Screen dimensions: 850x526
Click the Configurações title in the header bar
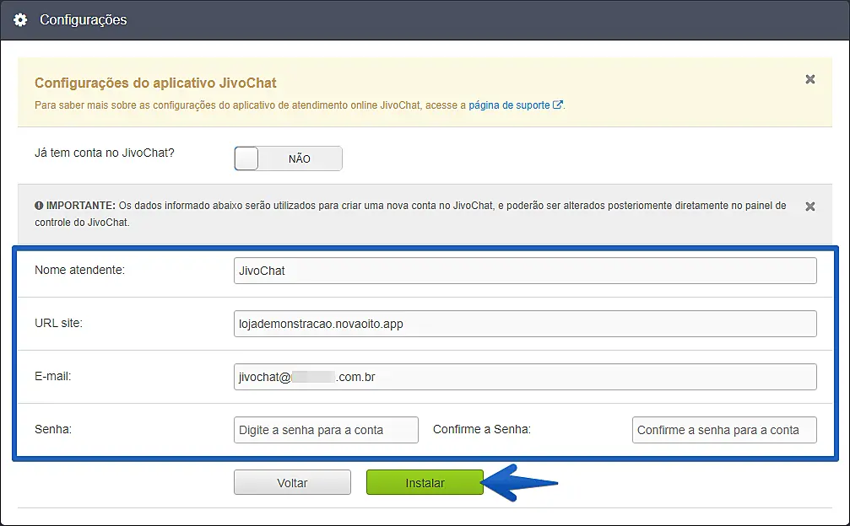pos(83,19)
